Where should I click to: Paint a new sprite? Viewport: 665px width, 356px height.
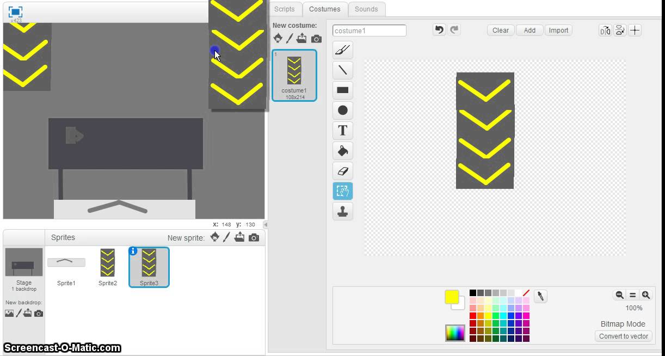click(x=226, y=237)
